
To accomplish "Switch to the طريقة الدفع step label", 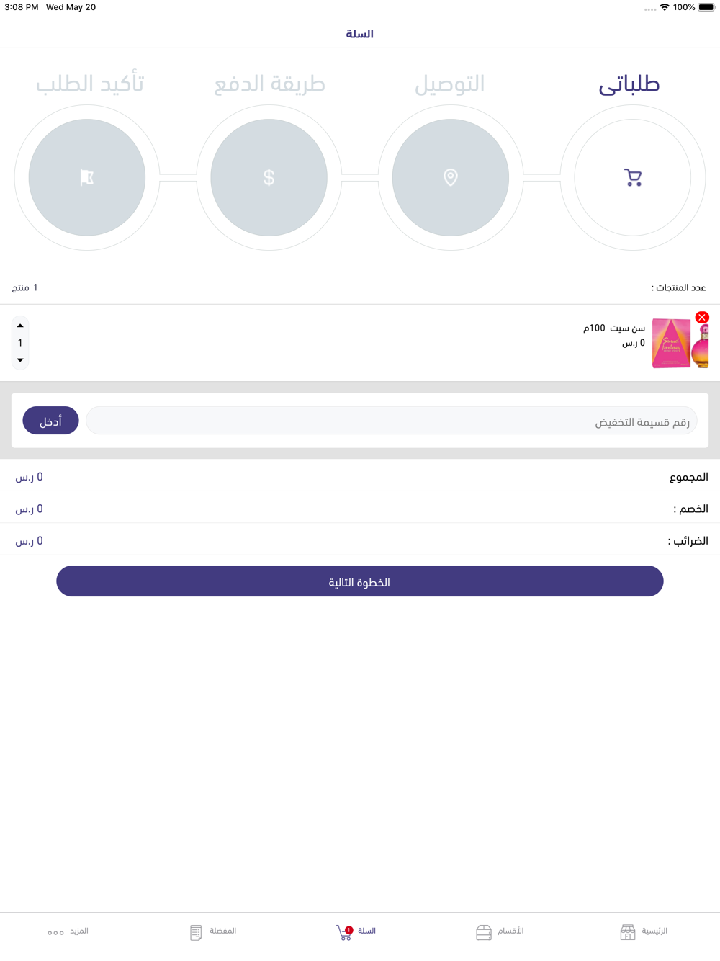I will (x=269, y=84).
